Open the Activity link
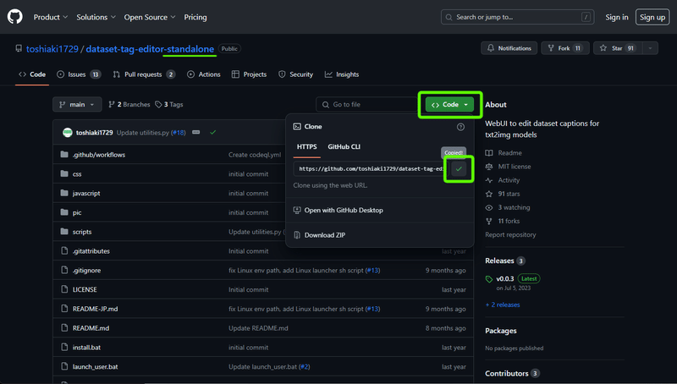Image resolution: width=677 pixels, height=384 pixels. [503, 180]
